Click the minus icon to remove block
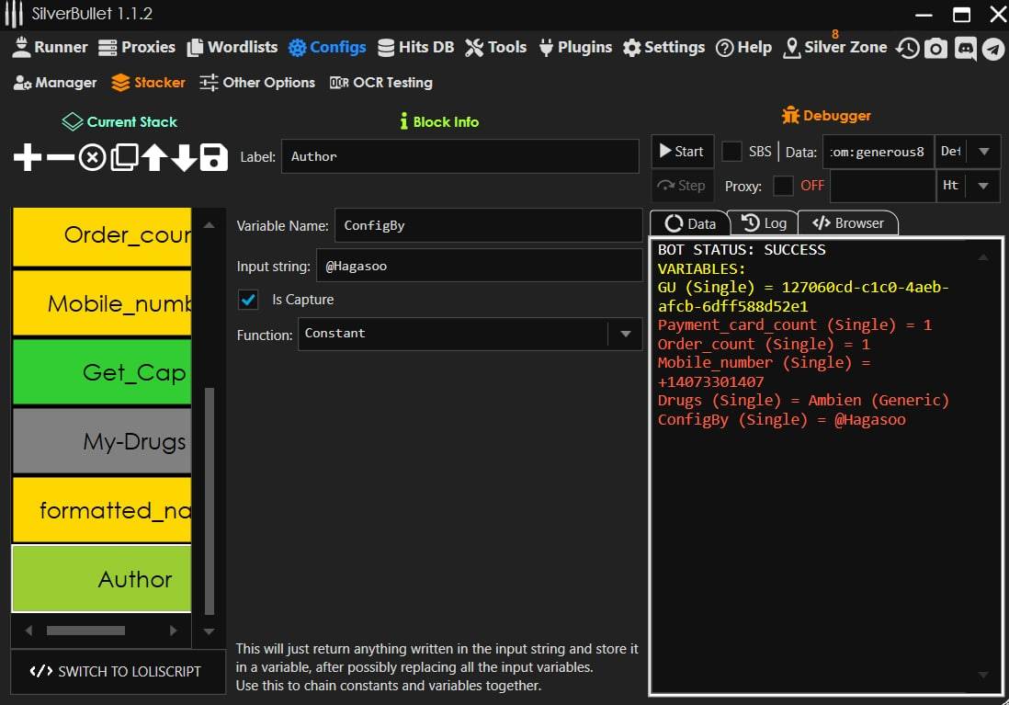 (60, 158)
